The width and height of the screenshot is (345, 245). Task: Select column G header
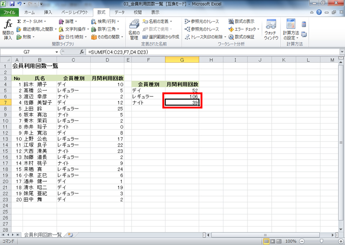[x=182, y=60]
